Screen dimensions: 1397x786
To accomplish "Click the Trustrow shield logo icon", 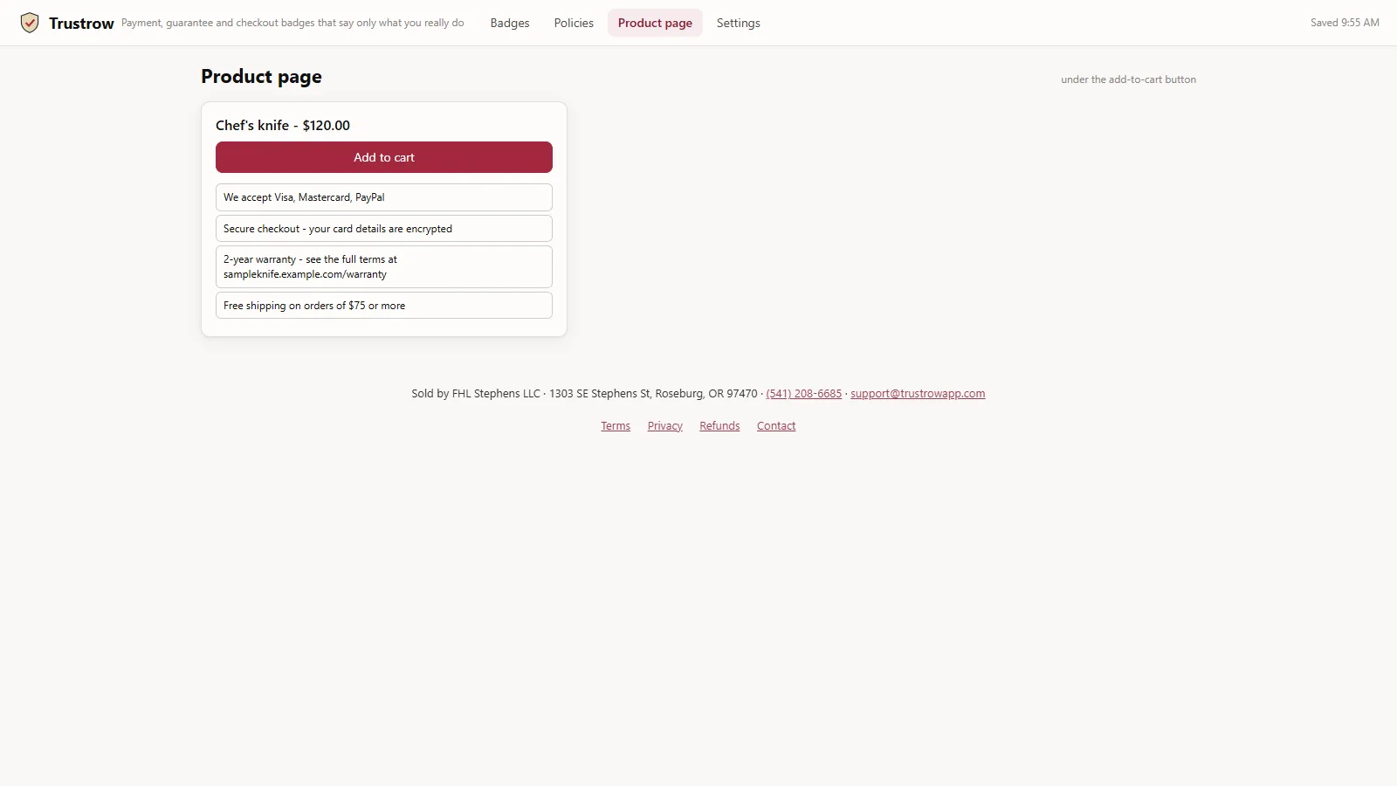I will pos(30,23).
